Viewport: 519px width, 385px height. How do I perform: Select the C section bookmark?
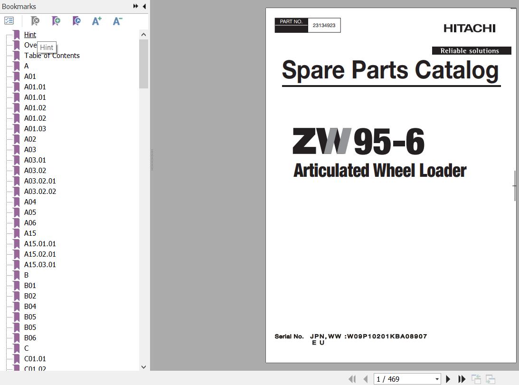(x=27, y=348)
